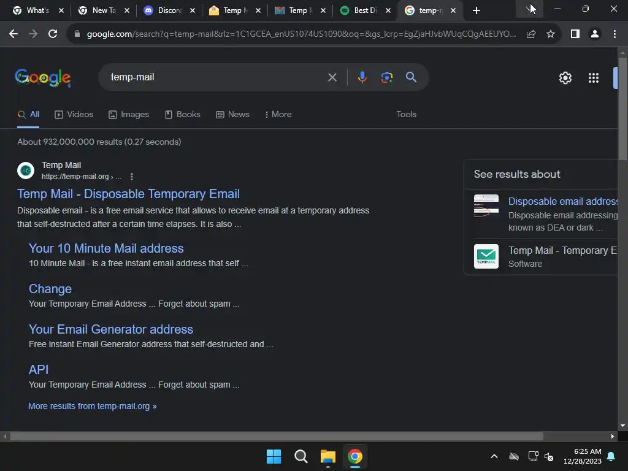Image resolution: width=628 pixels, height=471 pixels.
Task: Switch to Videos results
Action: tap(74, 115)
